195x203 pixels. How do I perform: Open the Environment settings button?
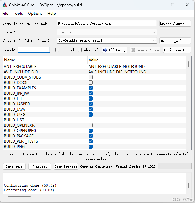coord(177,50)
